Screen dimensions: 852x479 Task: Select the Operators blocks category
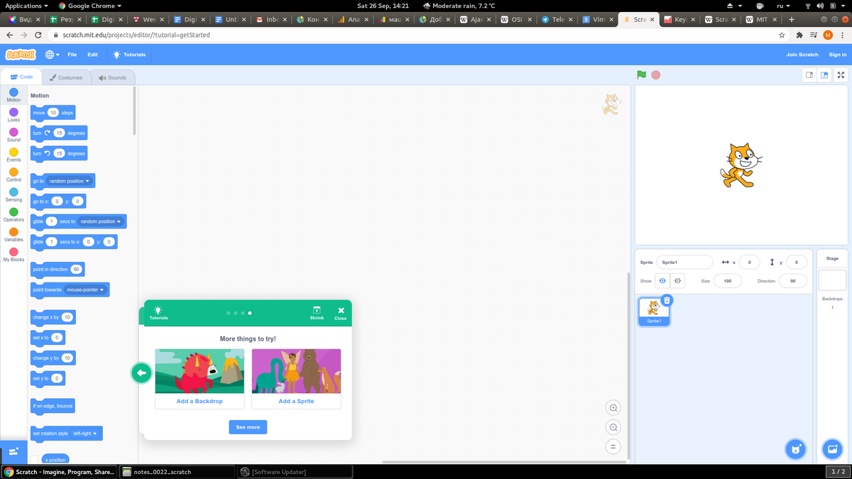(x=13, y=214)
